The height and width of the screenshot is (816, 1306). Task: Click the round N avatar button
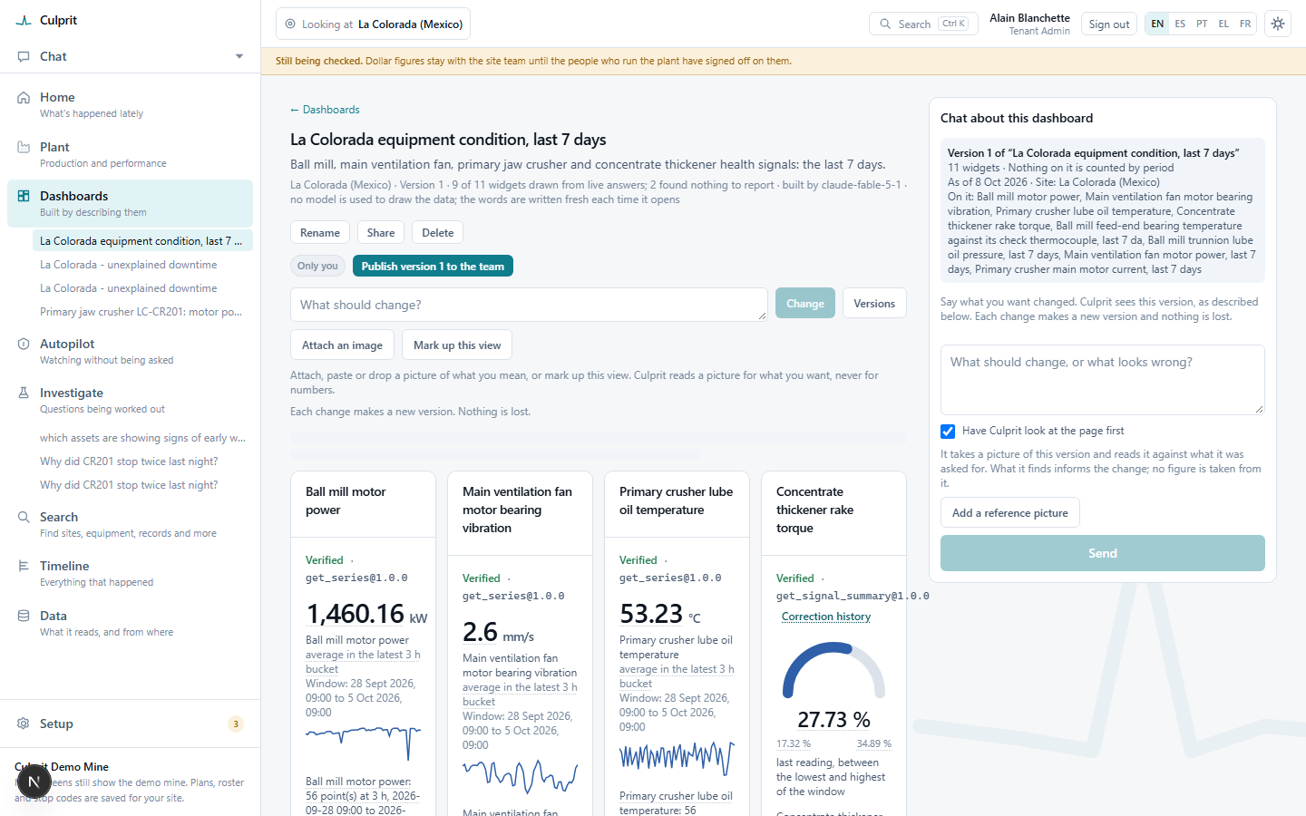tap(34, 782)
